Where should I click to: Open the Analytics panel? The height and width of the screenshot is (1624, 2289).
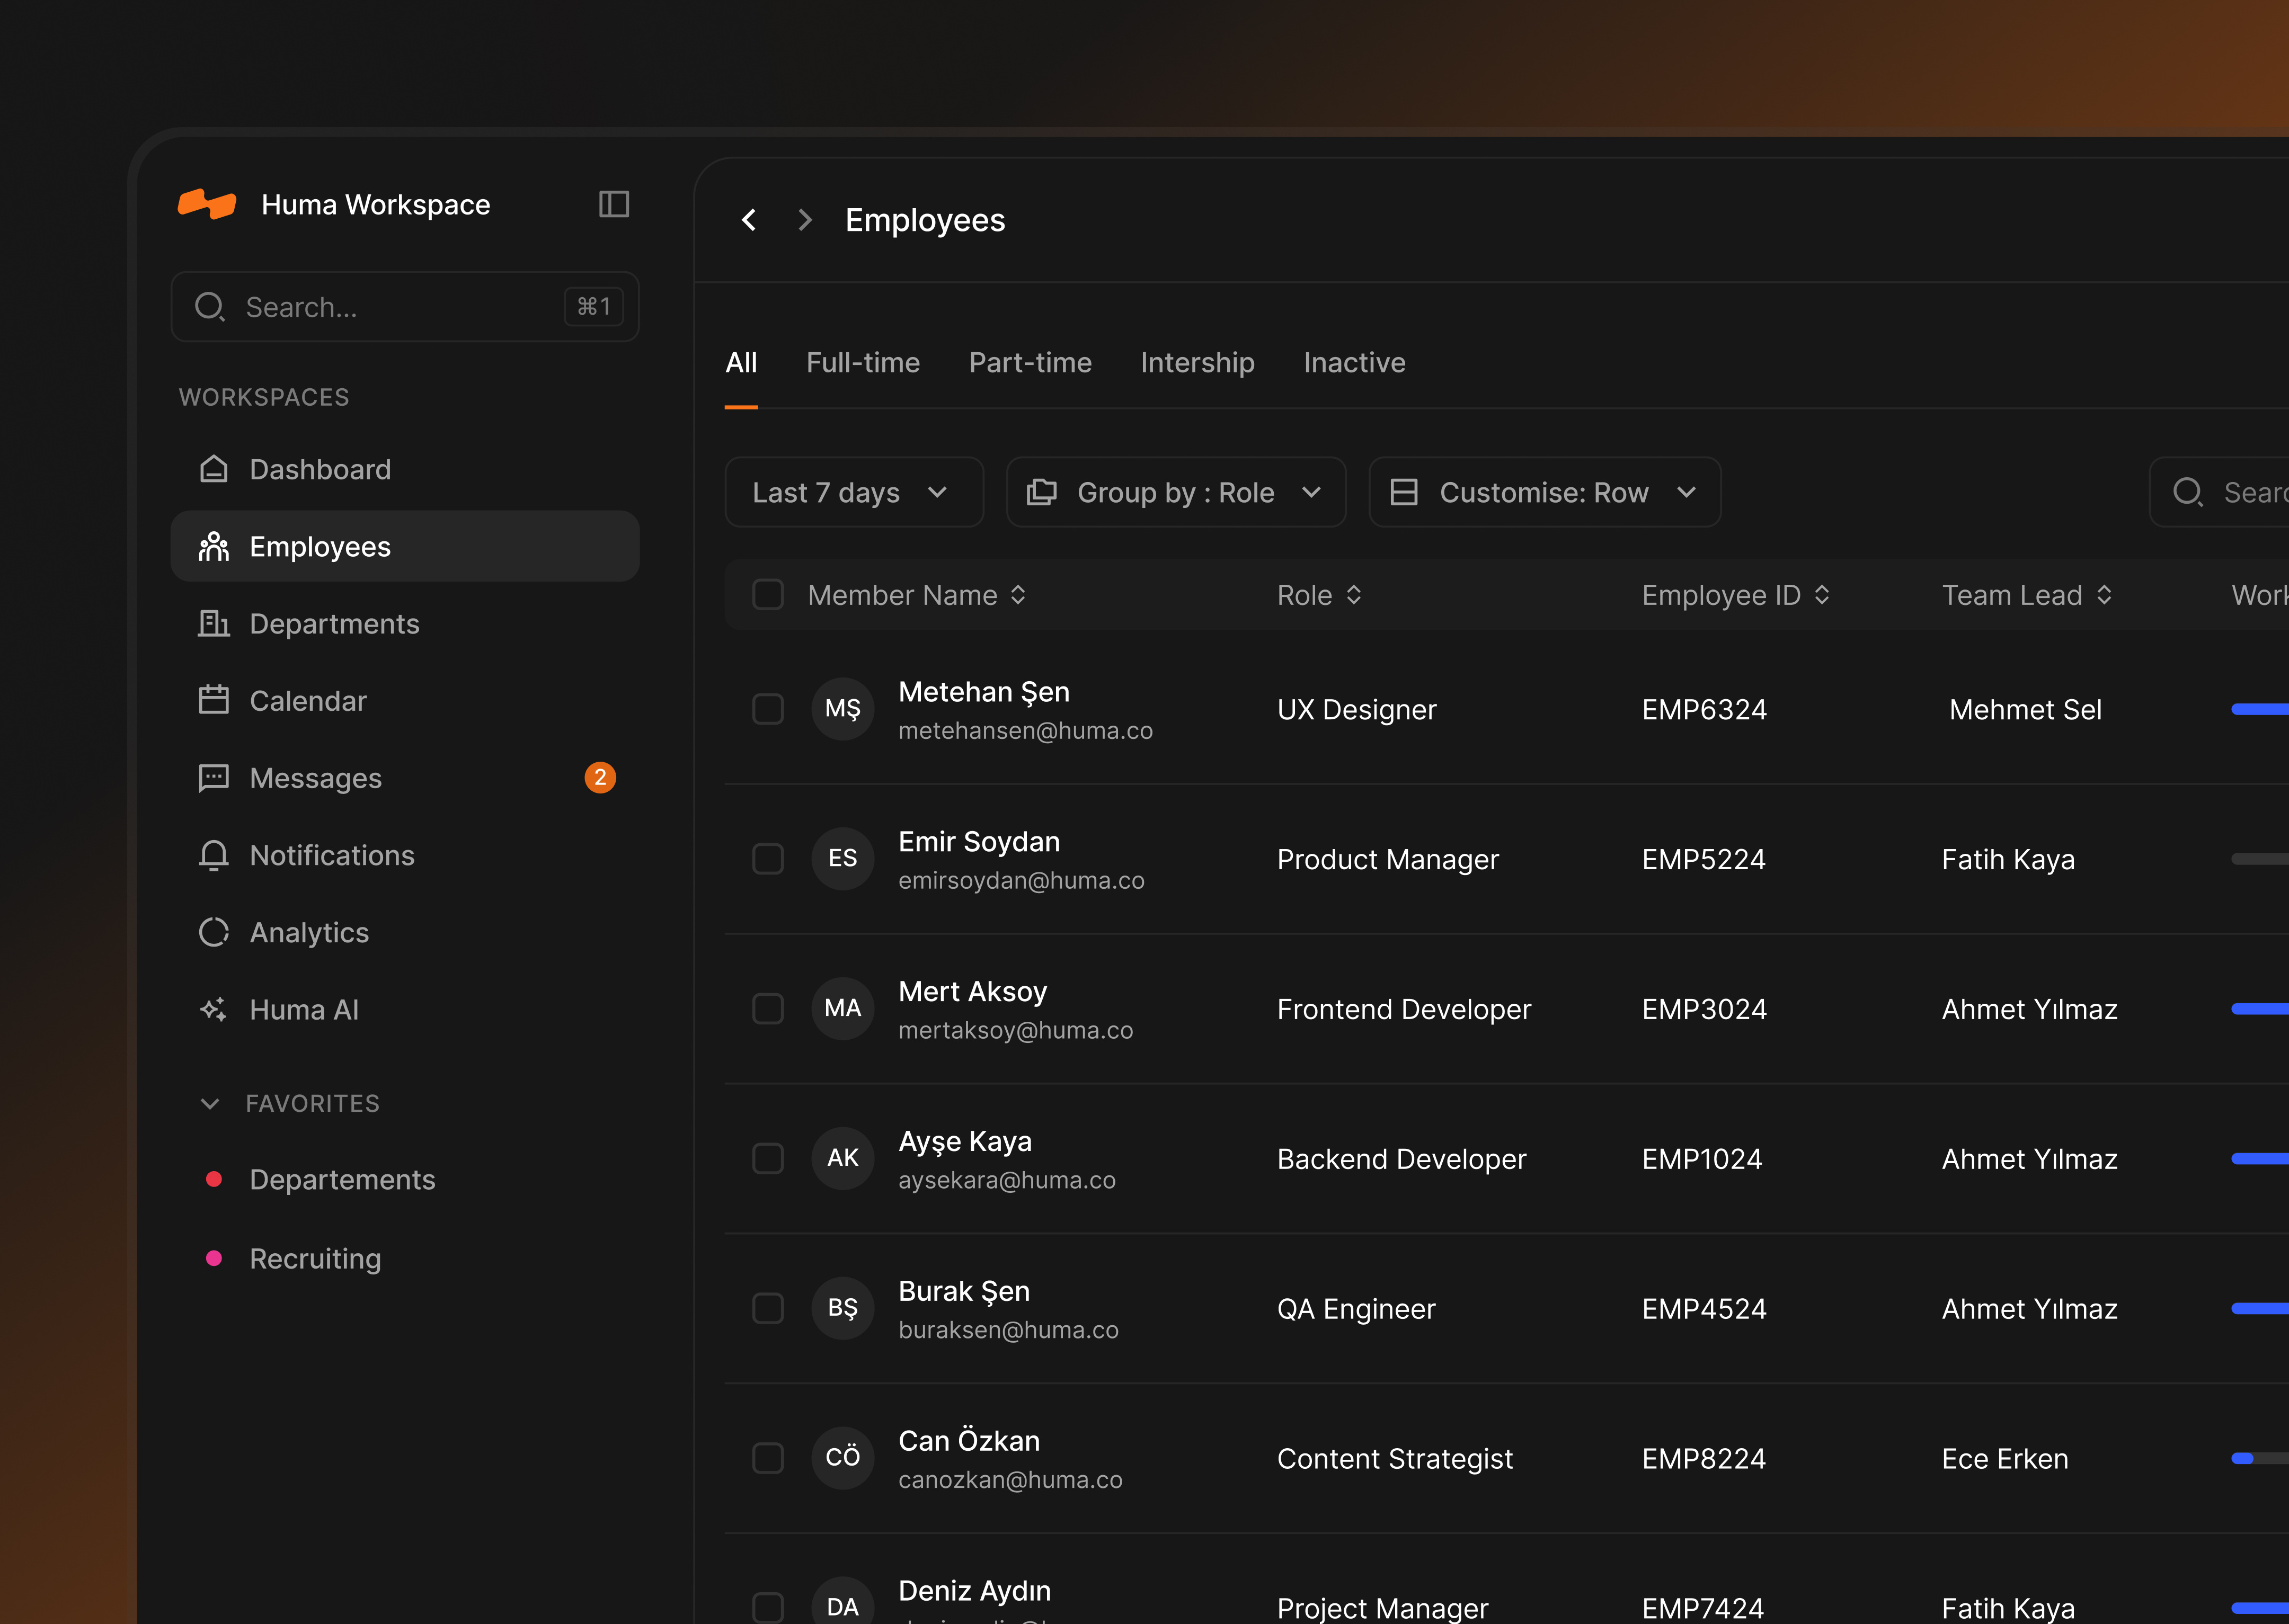point(309,932)
